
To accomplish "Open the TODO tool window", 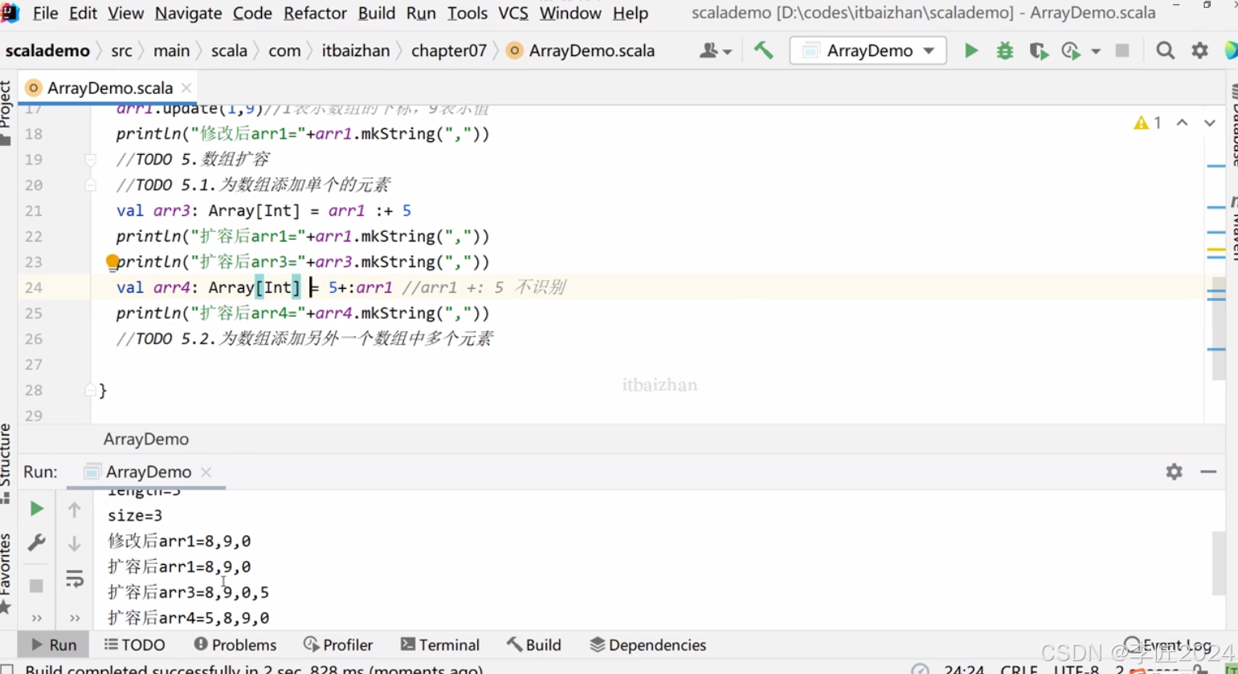I will pos(134,645).
